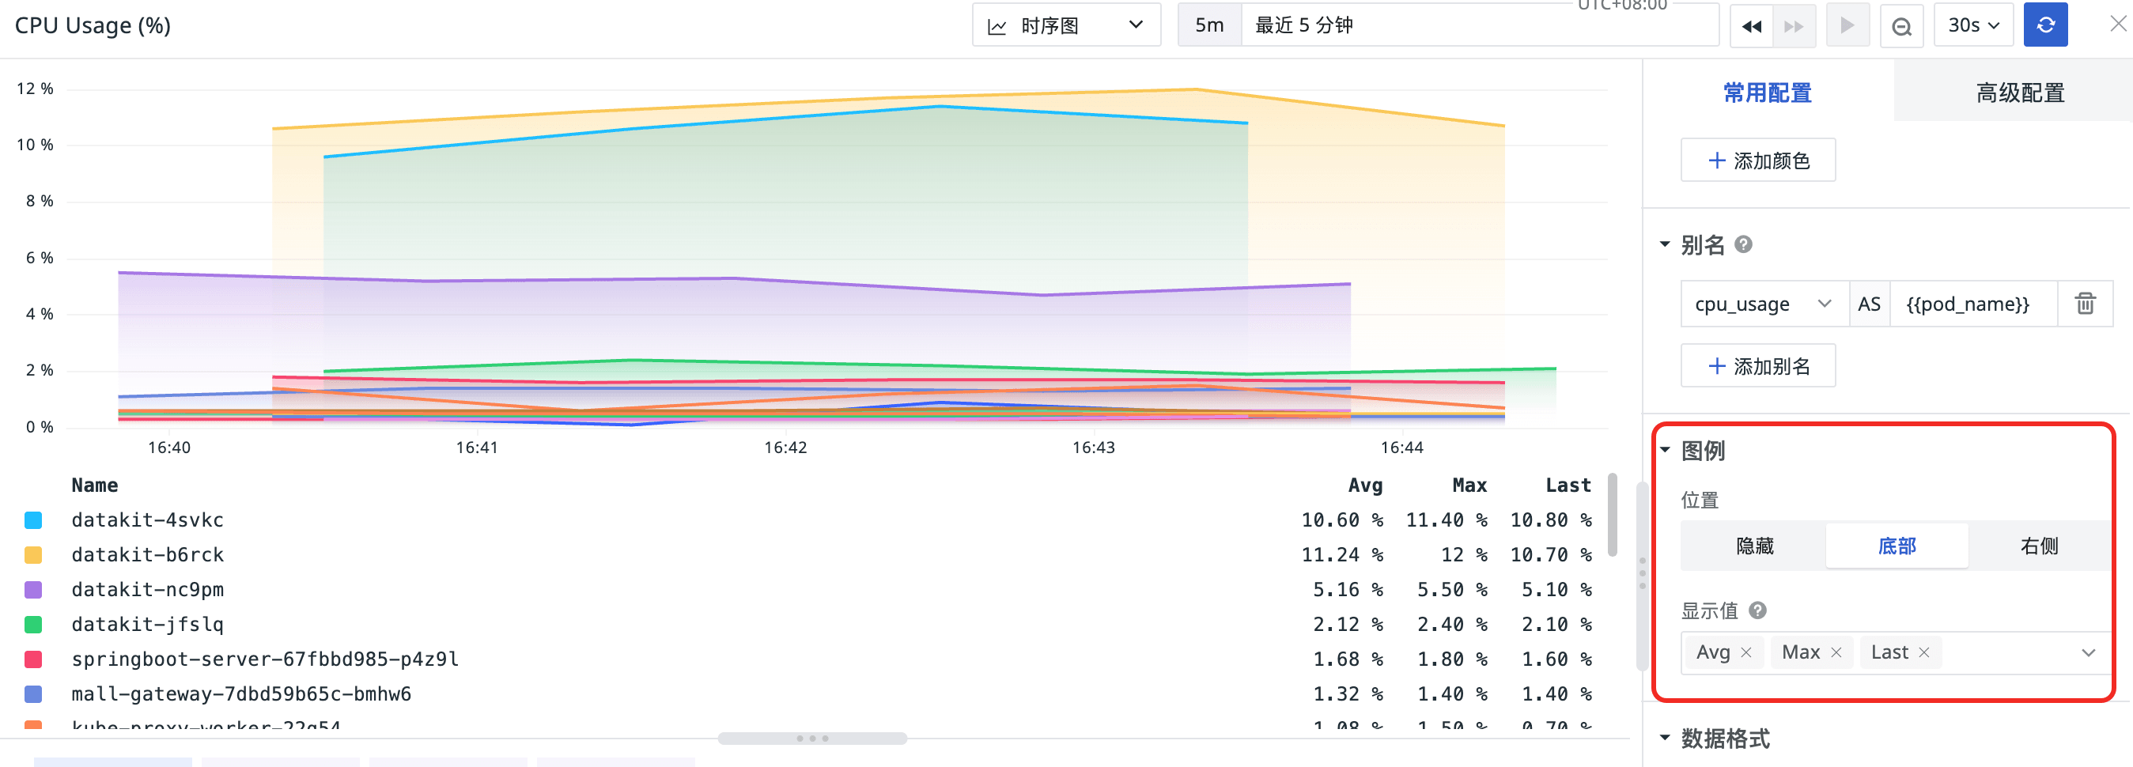Set legend position to 底部
The height and width of the screenshot is (767, 2133).
pyautogui.click(x=1897, y=546)
